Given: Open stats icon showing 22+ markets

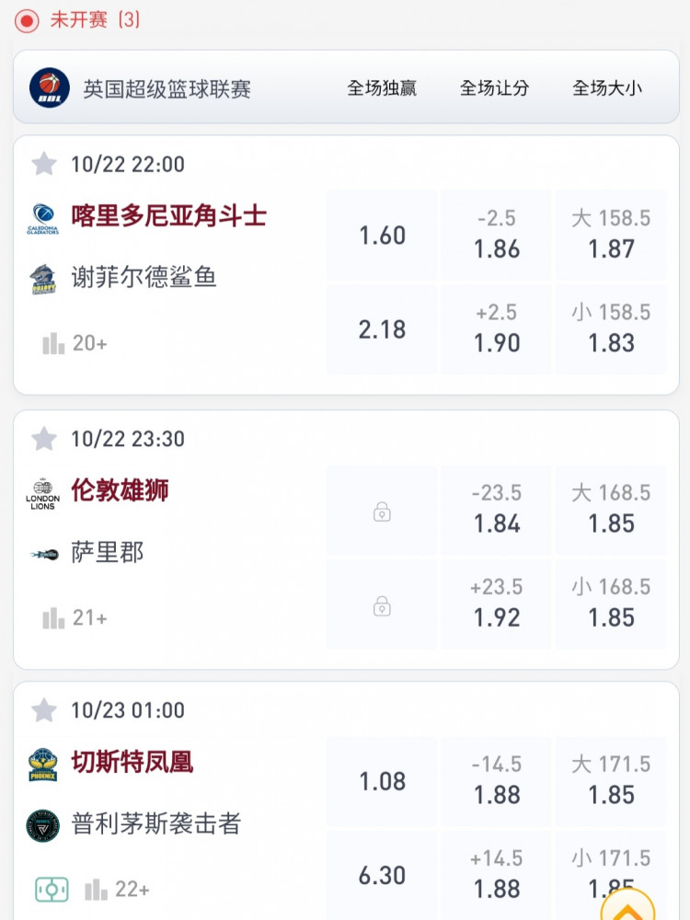Looking at the screenshot, I should [96, 890].
